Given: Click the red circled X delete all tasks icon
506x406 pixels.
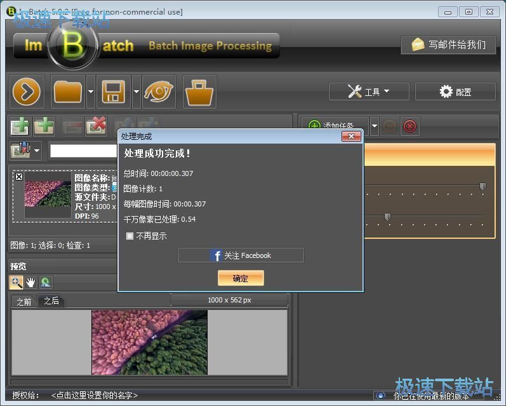Looking at the screenshot, I should tap(410, 126).
